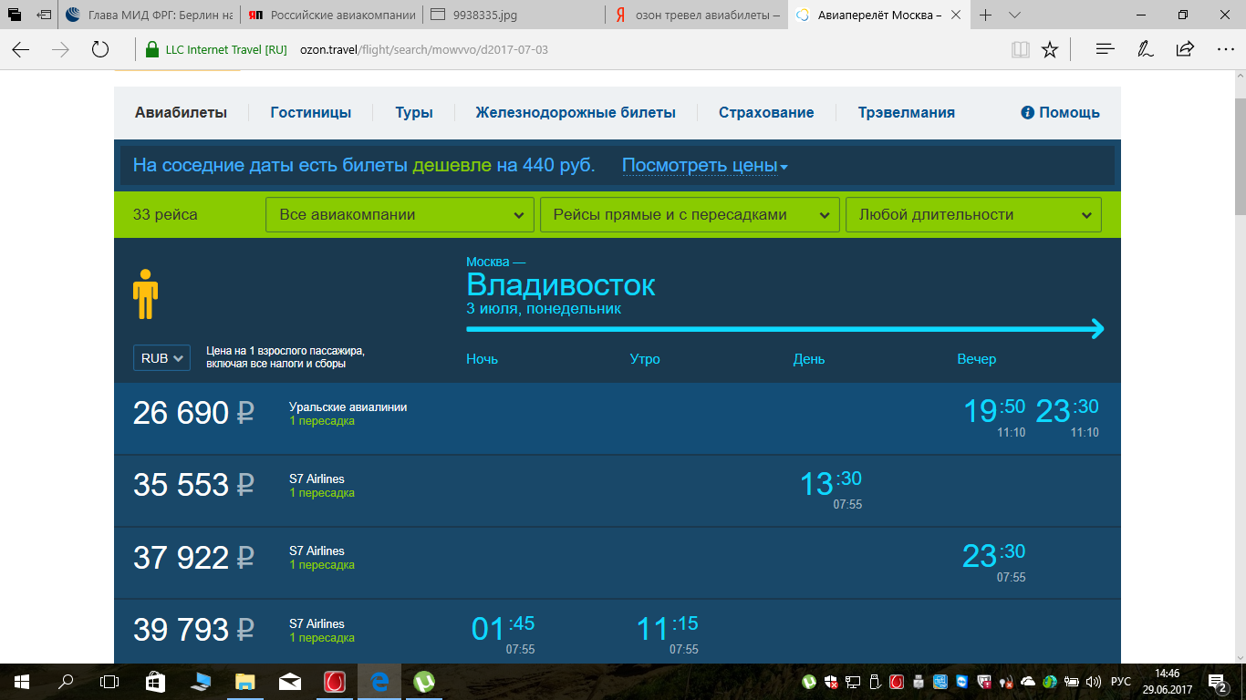
Task: Open clock showing 14:46
Action: [1167, 682]
